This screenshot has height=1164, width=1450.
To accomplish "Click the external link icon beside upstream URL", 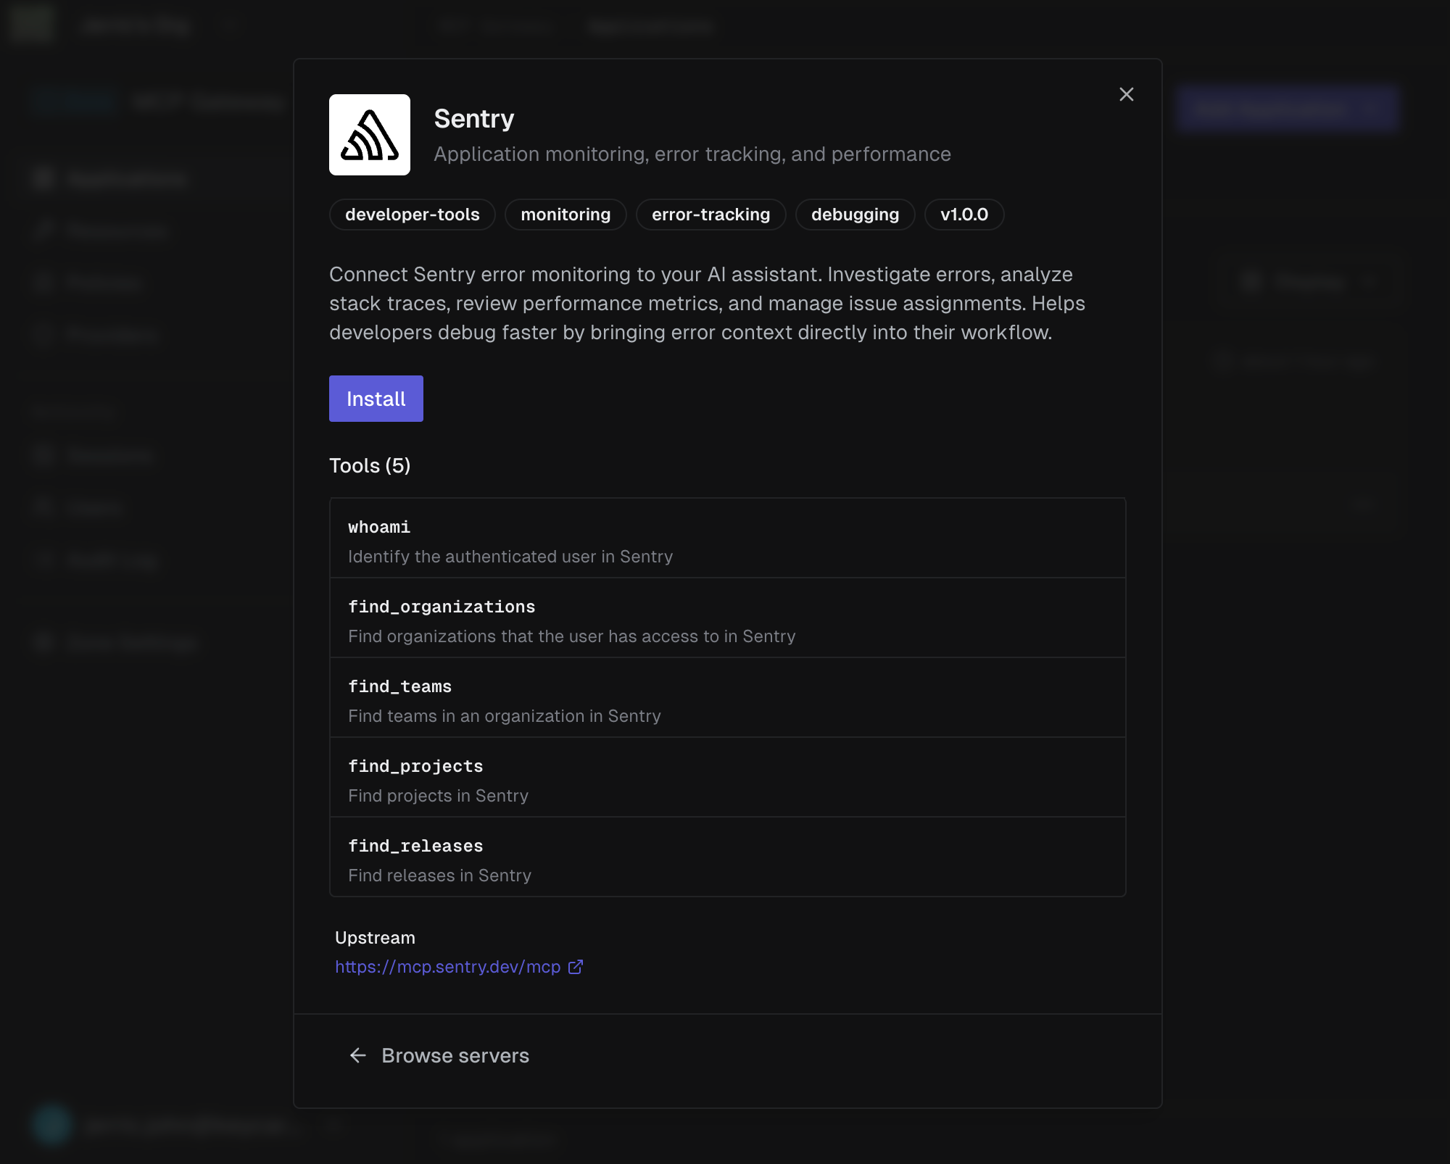I will point(576,967).
